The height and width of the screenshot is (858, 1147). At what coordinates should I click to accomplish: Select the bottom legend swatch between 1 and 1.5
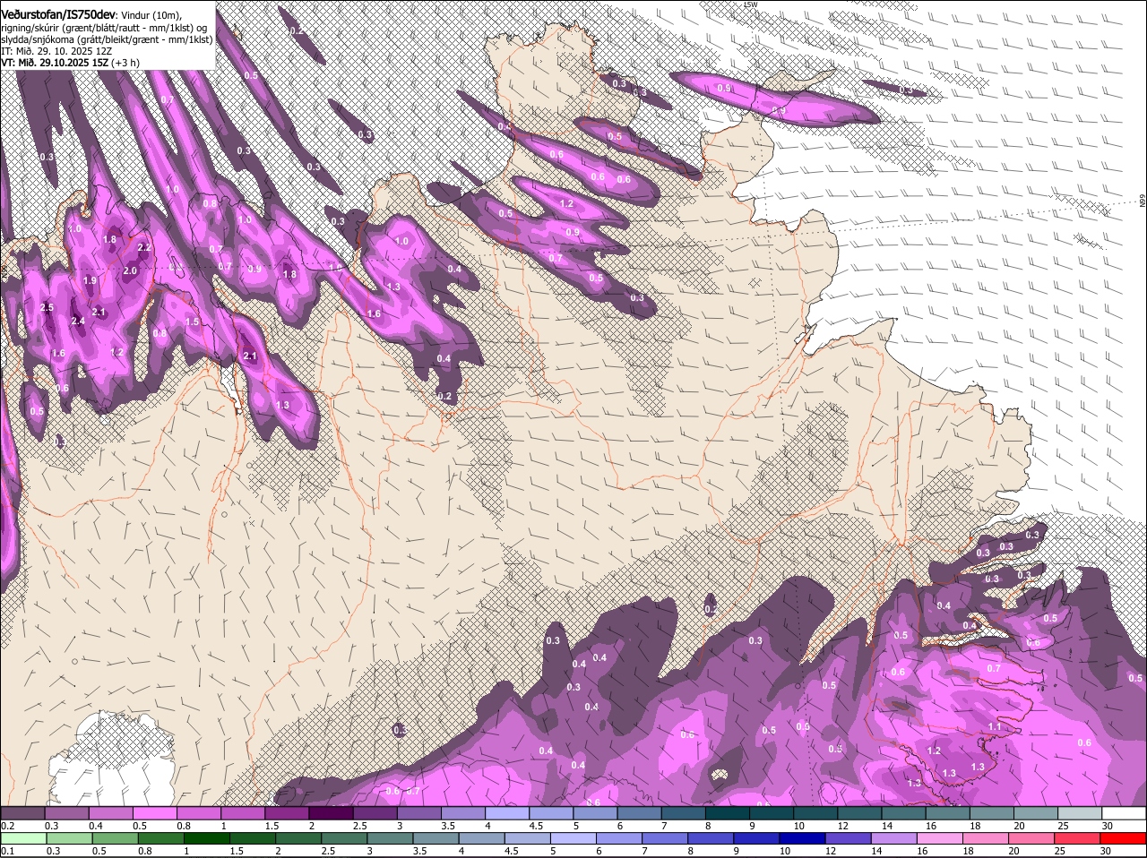tap(206, 838)
